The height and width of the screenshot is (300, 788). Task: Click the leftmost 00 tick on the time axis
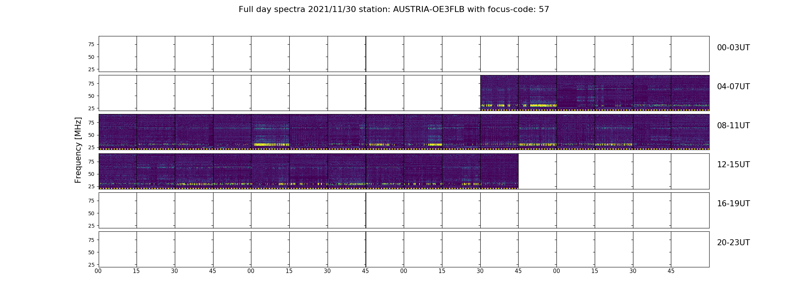[x=98, y=271]
